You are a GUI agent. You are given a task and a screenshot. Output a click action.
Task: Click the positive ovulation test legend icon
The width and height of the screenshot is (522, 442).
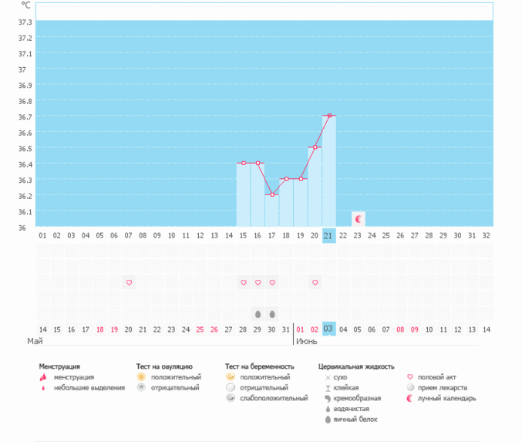(140, 377)
